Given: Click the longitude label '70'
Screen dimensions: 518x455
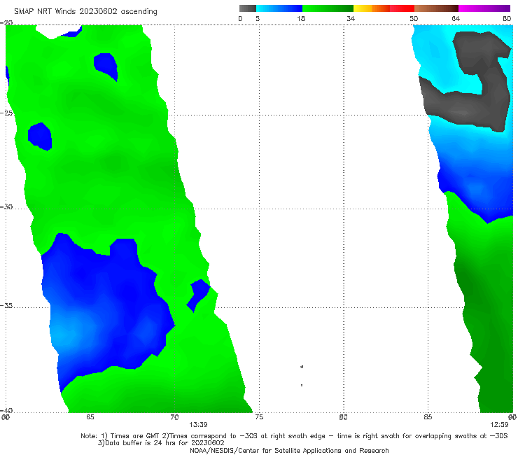Looking at the screenshot, I should pos(174,417).
